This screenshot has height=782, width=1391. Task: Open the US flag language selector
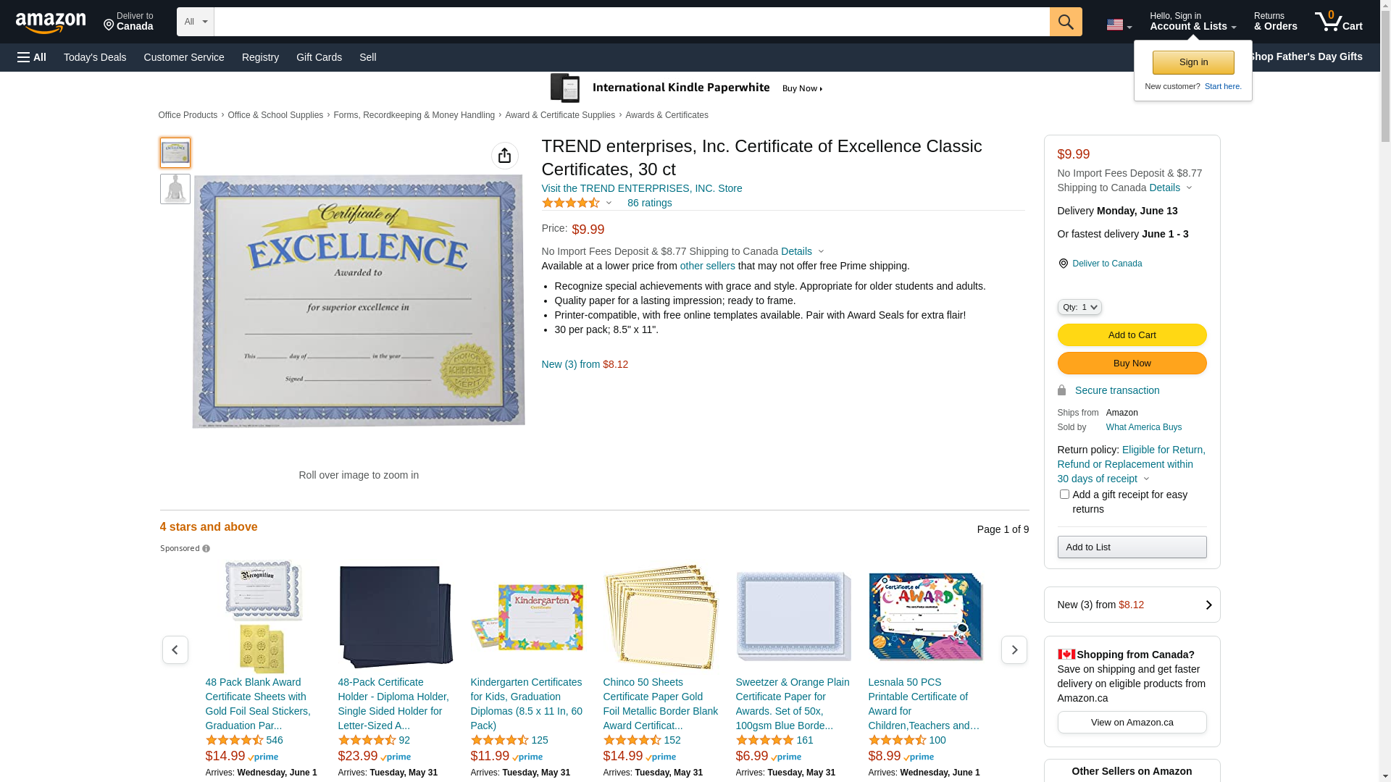tap(1119, 25)
